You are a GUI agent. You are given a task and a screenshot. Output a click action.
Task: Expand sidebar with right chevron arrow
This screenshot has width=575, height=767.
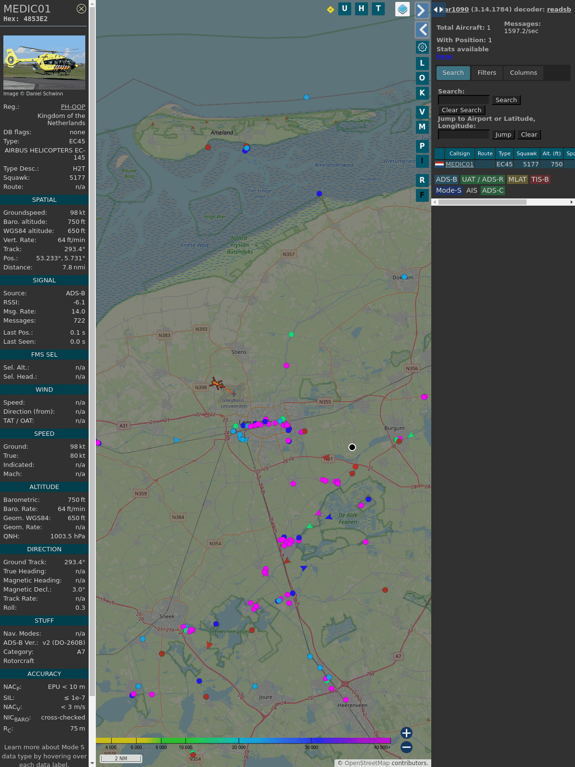tap(422, 11)
